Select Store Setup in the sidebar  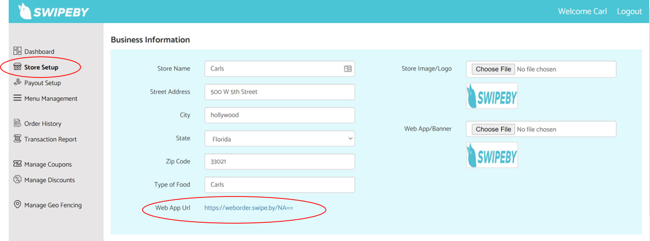41,67
